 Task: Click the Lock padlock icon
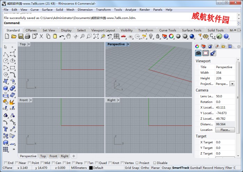[x=157, y=36]
